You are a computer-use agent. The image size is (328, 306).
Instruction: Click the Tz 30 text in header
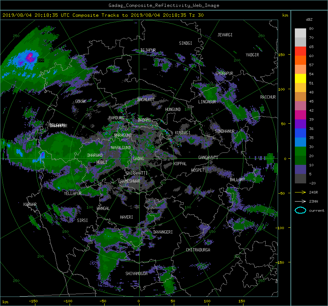coord(196,15)
